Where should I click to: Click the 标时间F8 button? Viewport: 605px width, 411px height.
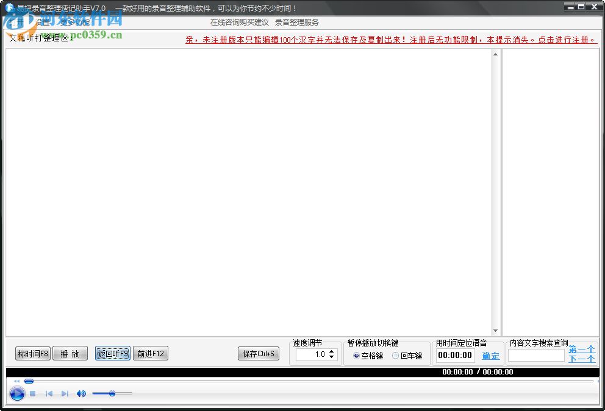32,353
